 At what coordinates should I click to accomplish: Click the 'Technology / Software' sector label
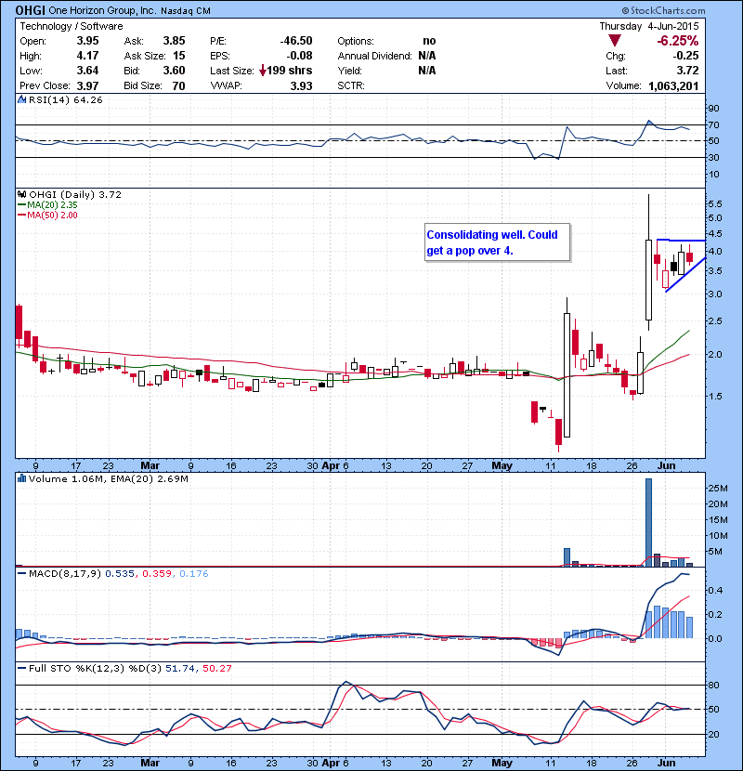(x=72, y=26)
